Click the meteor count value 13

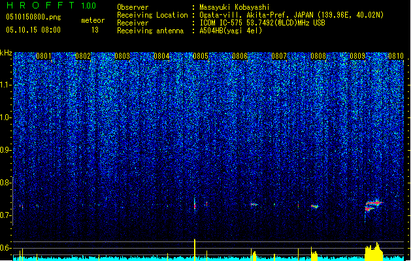tap(95, 30)
